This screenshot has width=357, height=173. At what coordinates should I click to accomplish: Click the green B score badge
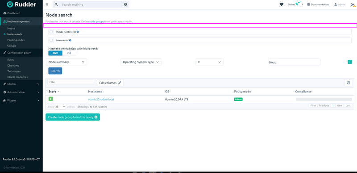[50, 99]
